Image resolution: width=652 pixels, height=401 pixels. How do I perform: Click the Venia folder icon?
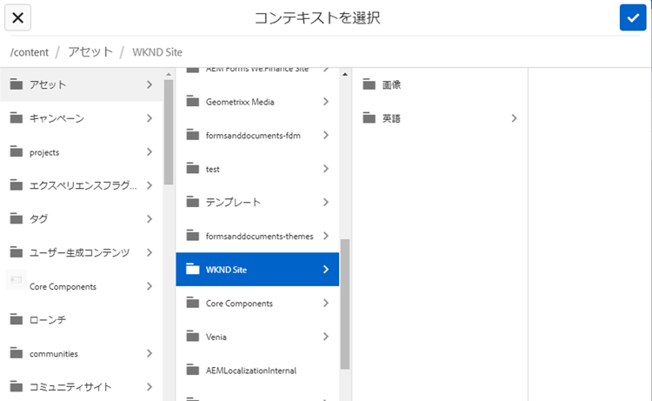click(x=192, y=337)
